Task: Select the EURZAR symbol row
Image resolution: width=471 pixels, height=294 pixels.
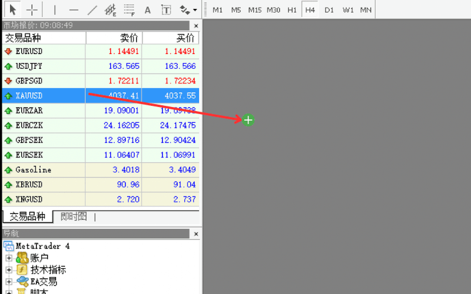Action: click(101, 111)
